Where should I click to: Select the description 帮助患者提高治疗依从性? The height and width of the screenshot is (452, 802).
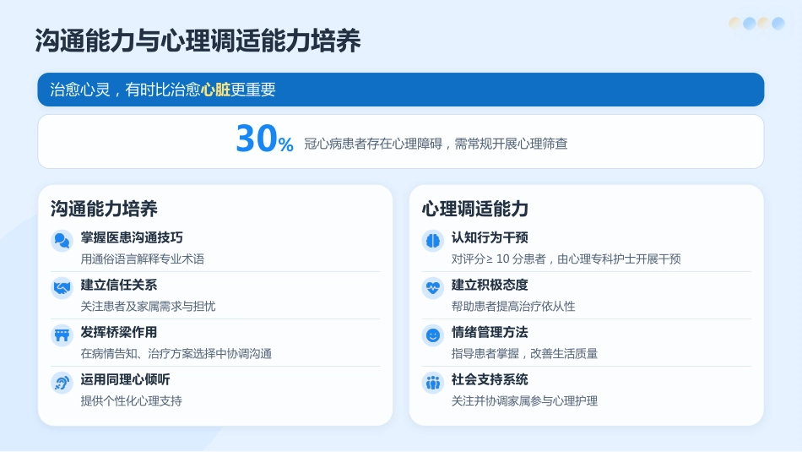click(513, 306)
